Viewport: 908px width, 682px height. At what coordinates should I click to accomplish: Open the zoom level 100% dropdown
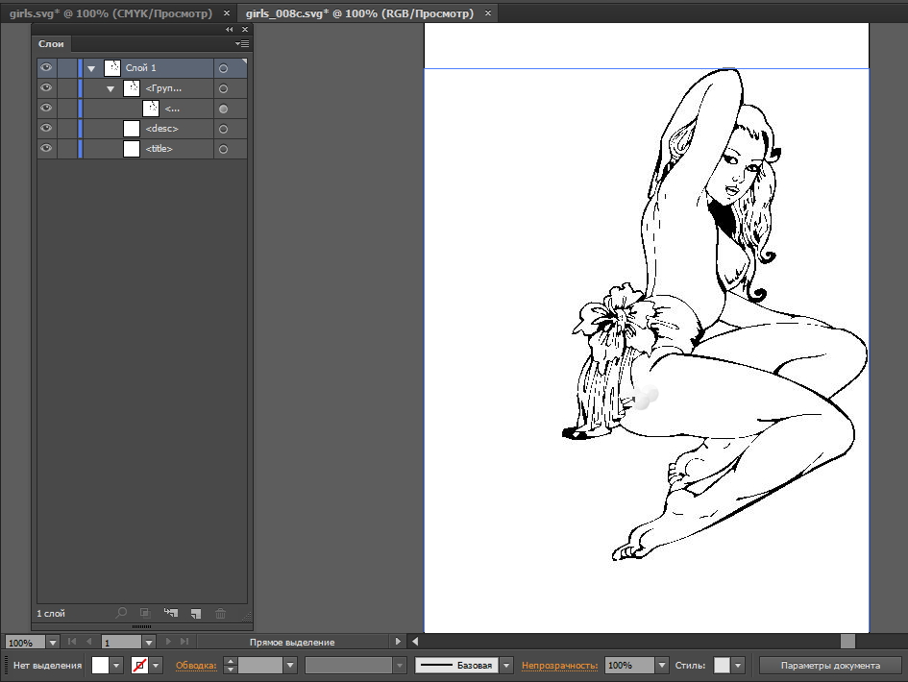tap(52, 642)
